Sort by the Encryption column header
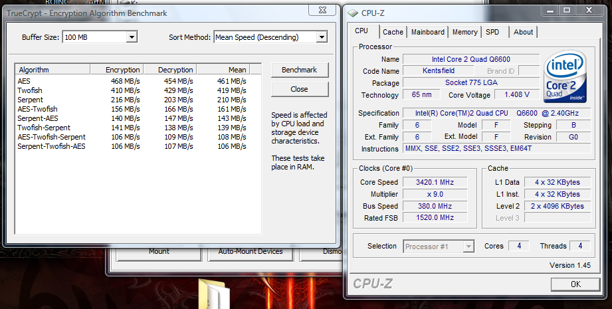The width and height of the screenshot is (612, 309). point(117,70)
